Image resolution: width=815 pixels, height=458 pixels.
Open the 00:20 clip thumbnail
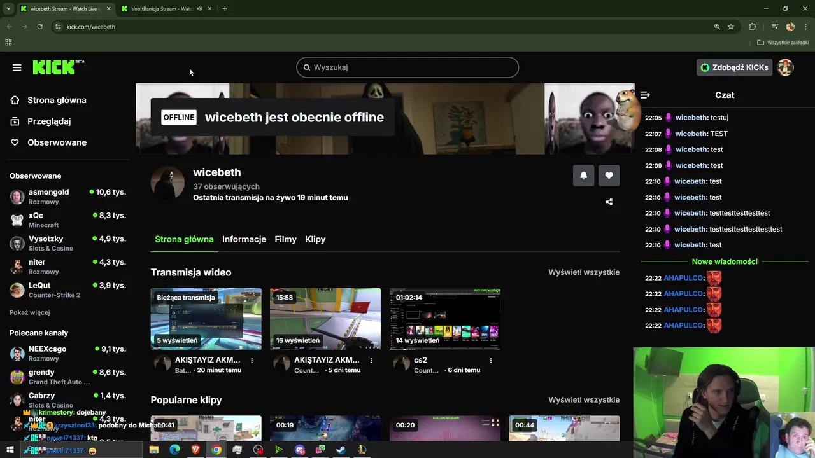click(x=445, y=428)
